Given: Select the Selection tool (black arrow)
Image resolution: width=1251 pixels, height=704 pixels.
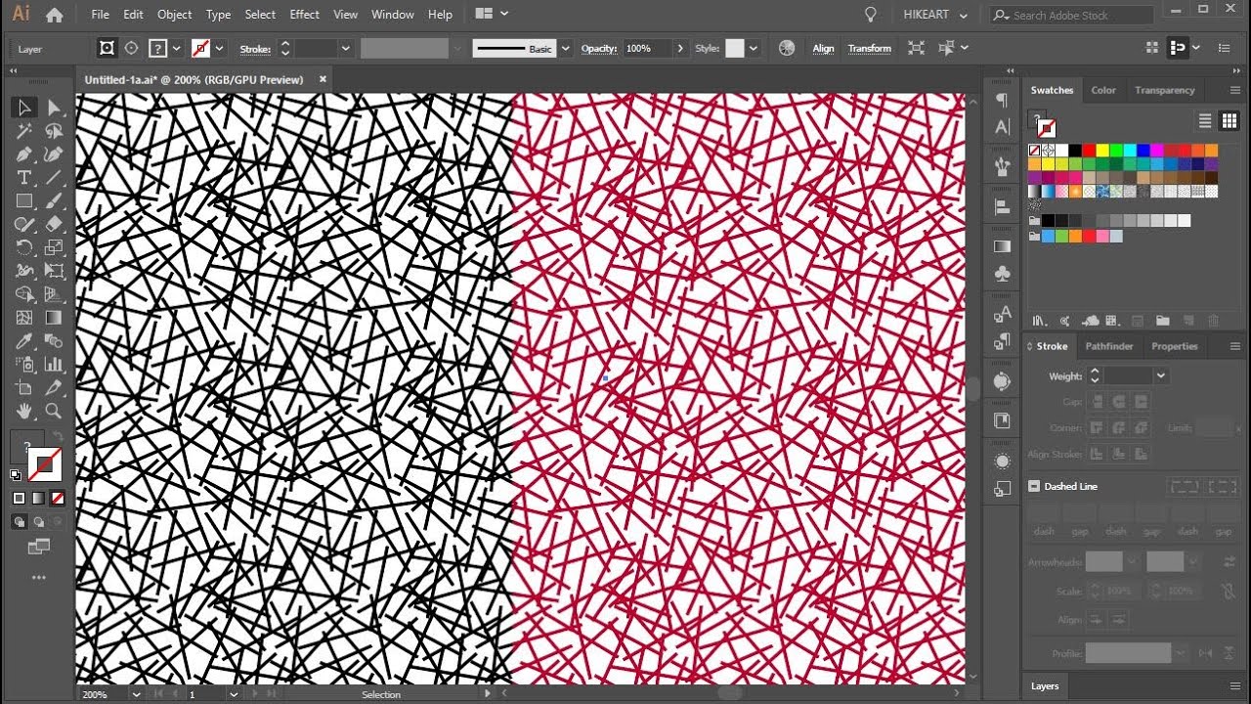Looking at the screenshot, I should tap(24, 108).
